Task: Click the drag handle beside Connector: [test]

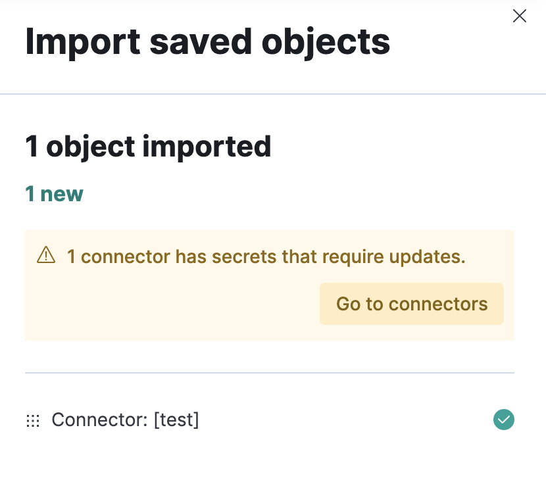Action: [x=33, y=420]
